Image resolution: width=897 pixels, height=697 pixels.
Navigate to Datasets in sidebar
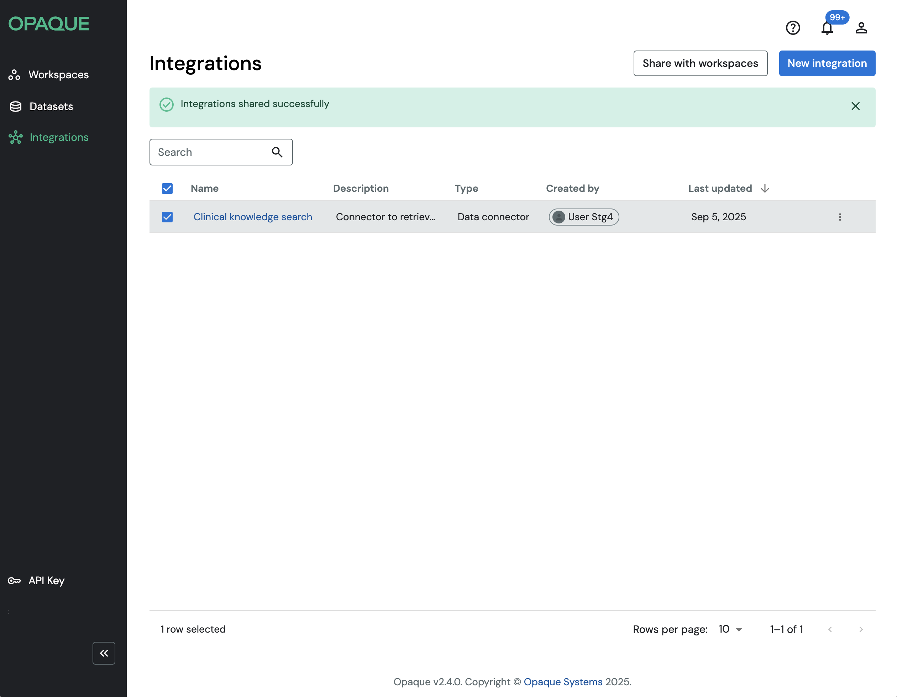(x=51, y=106)
